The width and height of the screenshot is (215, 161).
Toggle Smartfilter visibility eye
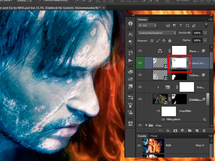(159, 111)
